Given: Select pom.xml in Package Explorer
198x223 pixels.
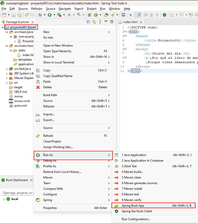Looking at the screenshot, I should coord(20,106).
